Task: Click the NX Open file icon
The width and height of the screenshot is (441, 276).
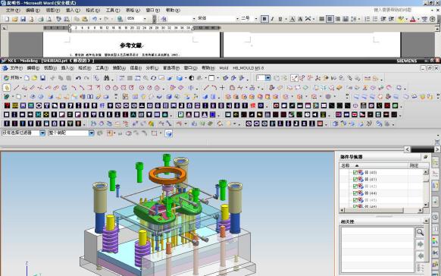Action: coord(34,78)
